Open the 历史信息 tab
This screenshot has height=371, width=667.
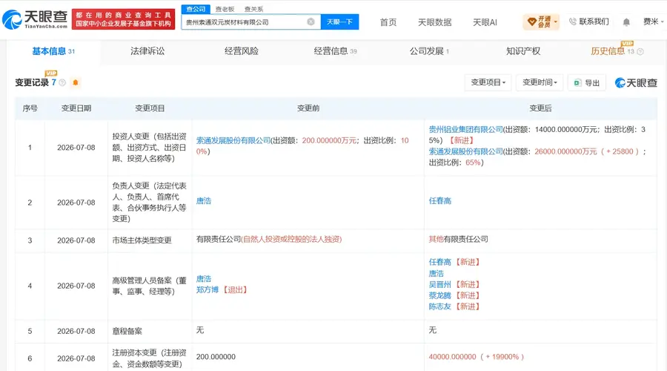click(x=608, y=51)
